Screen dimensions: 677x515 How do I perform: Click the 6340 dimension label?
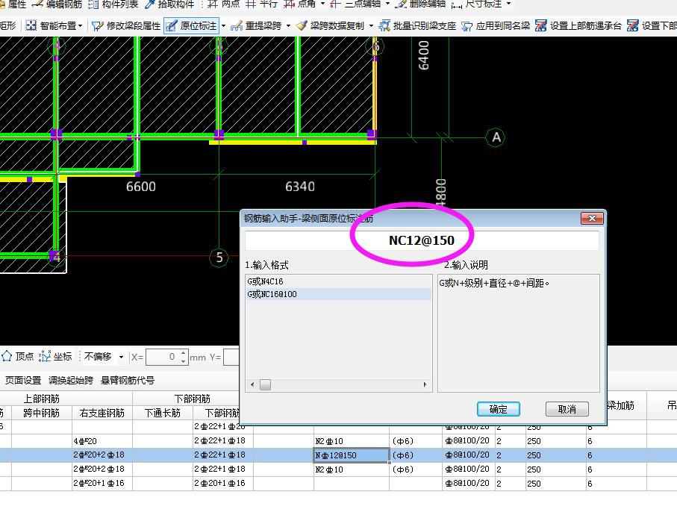(300, 187)
